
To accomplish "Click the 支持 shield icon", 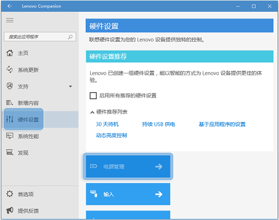I will pyautogui.click(x=9, y=86).
